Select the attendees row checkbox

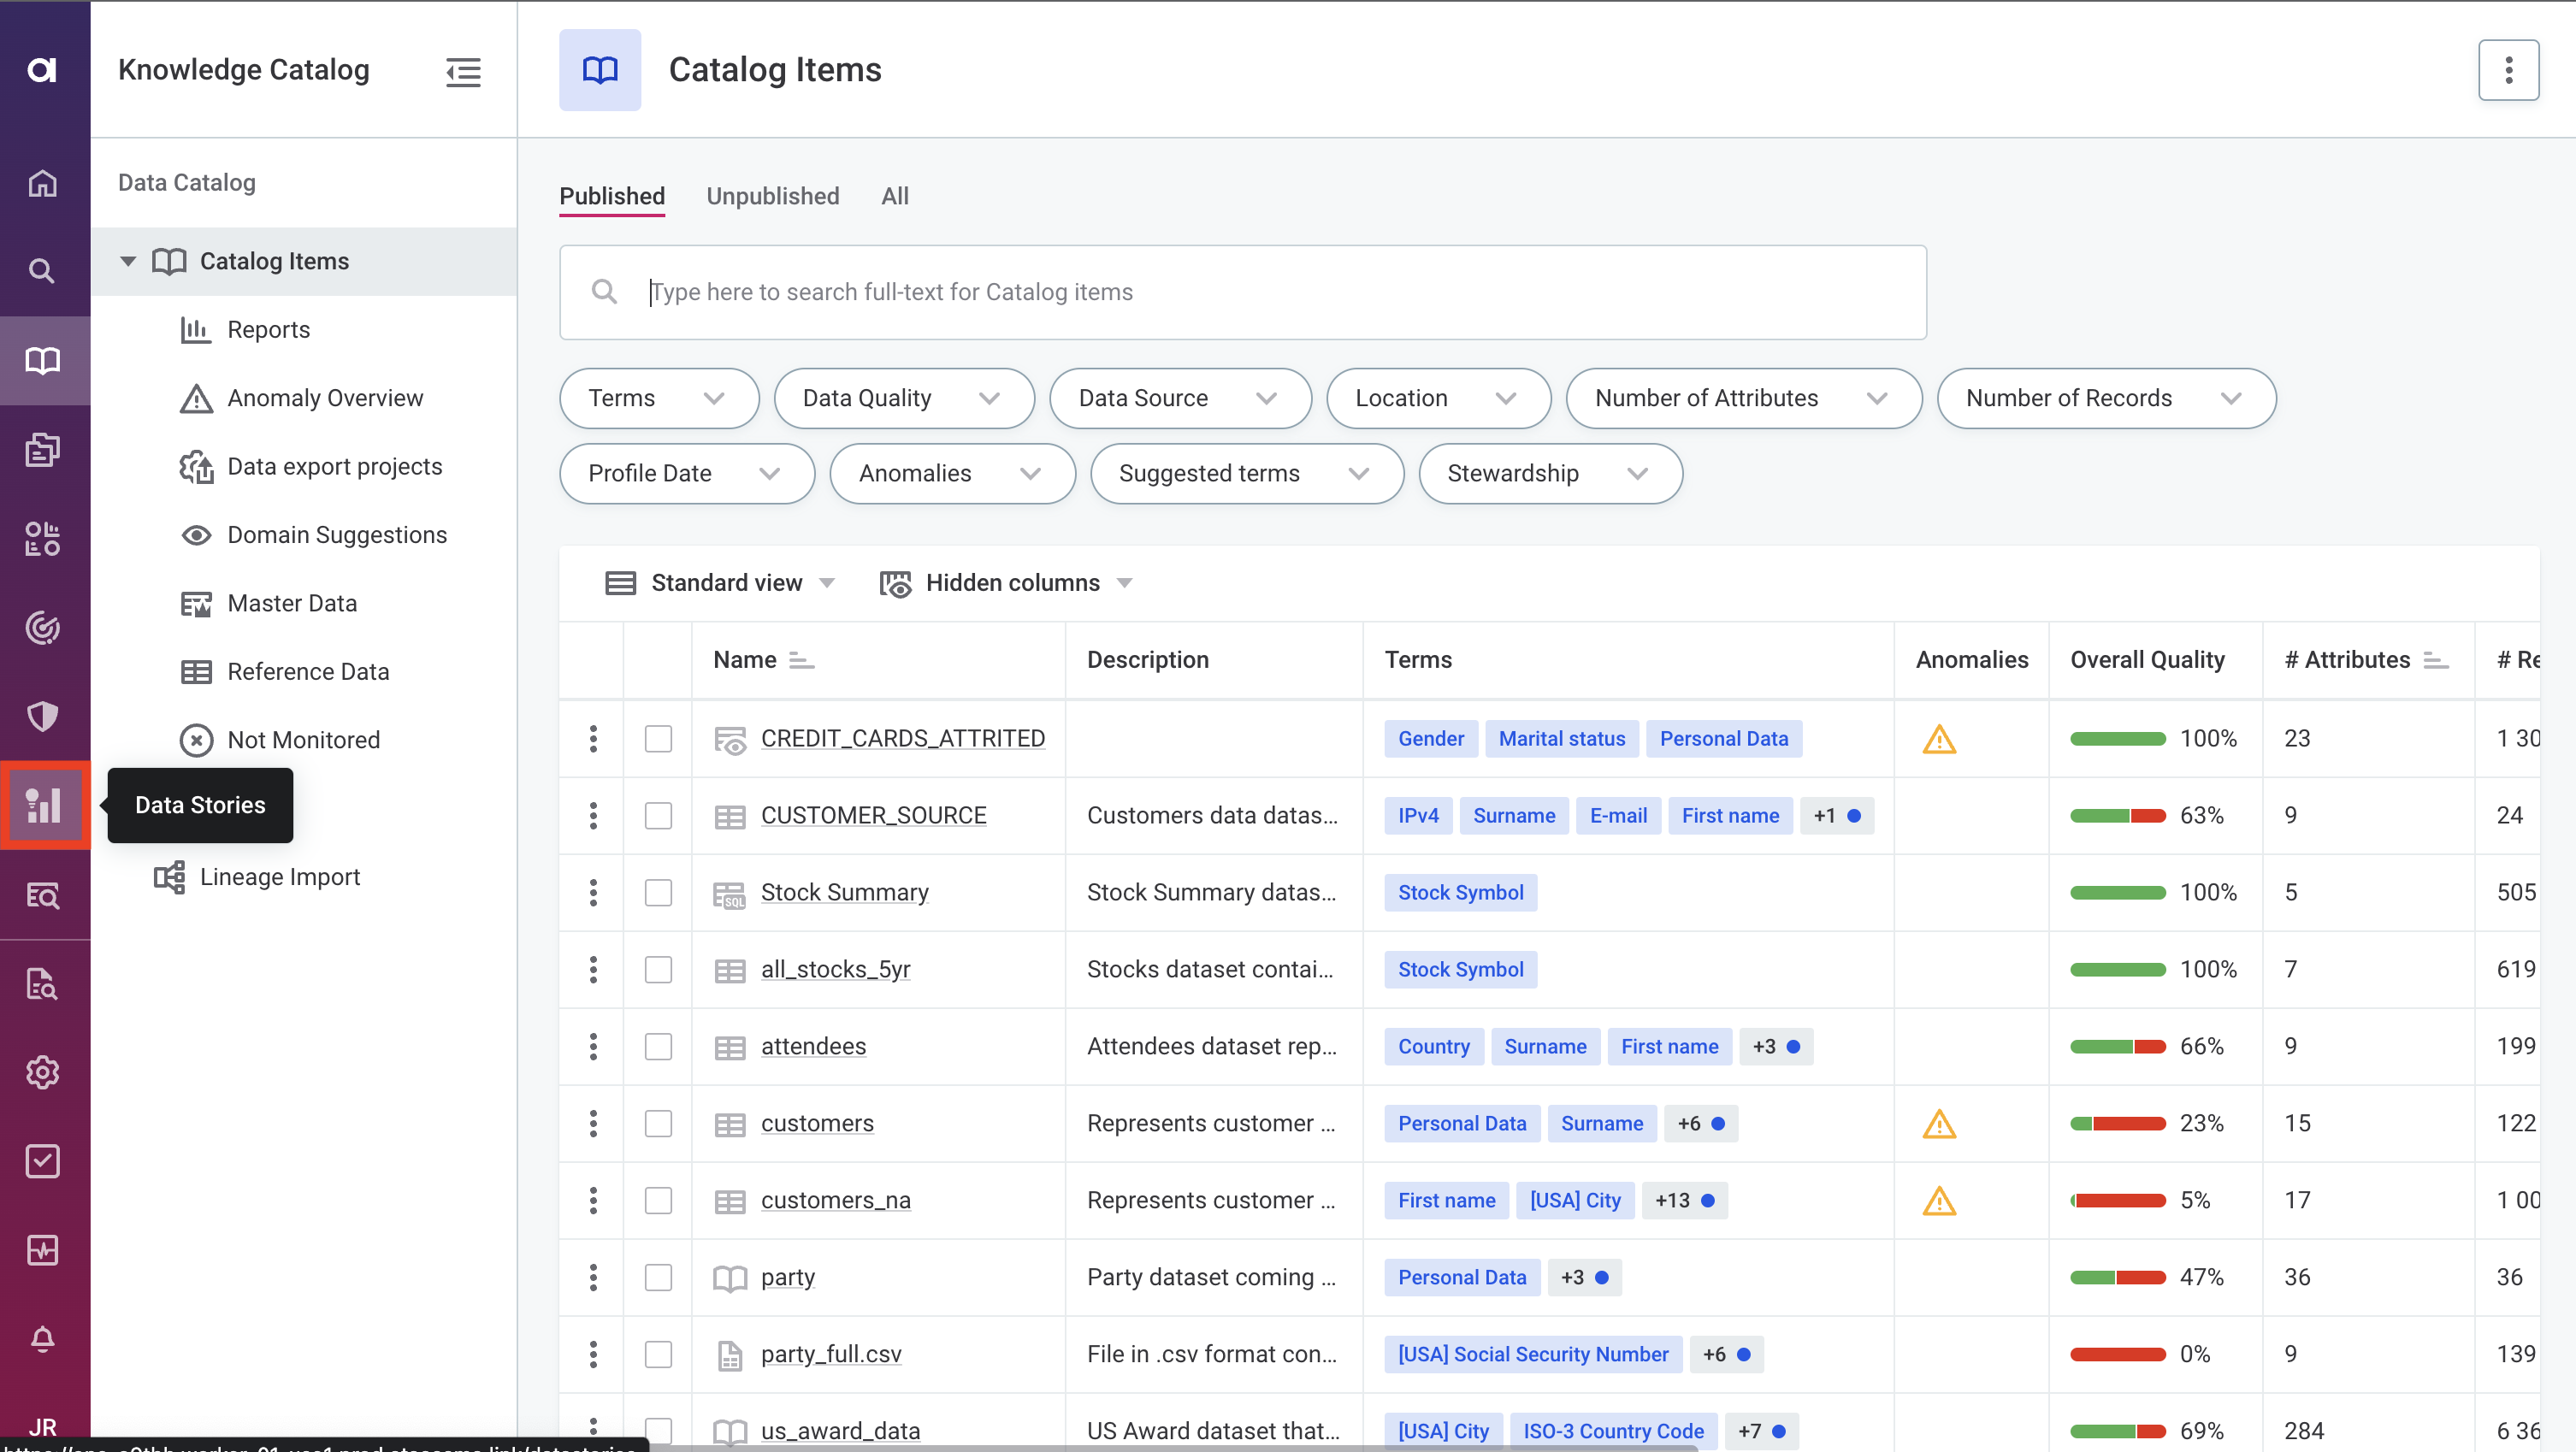point(658,1047)
